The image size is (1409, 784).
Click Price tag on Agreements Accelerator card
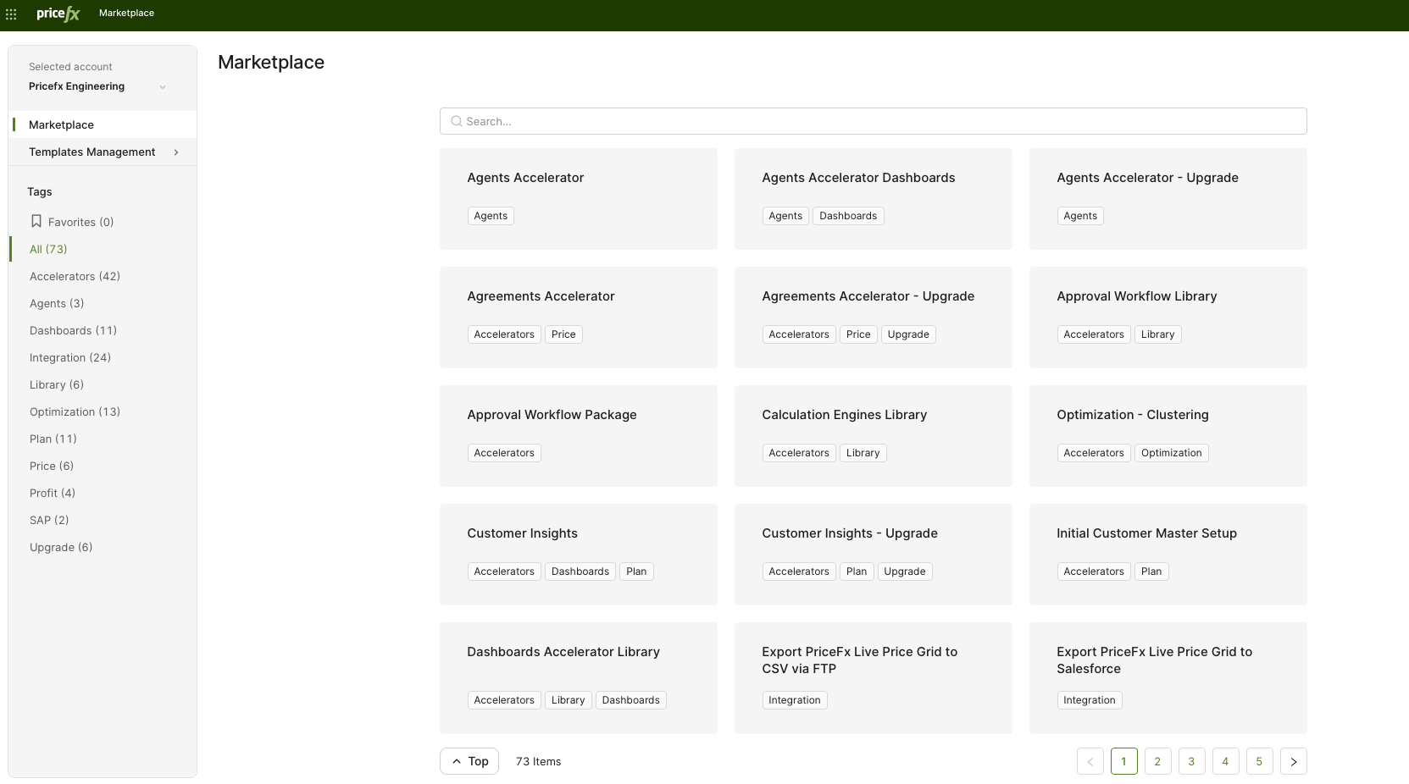(563, 334)
